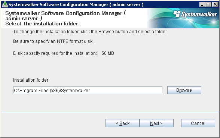Click the installer icon in the title bar
Screen dimensions: 220x138
click(5, 4)
